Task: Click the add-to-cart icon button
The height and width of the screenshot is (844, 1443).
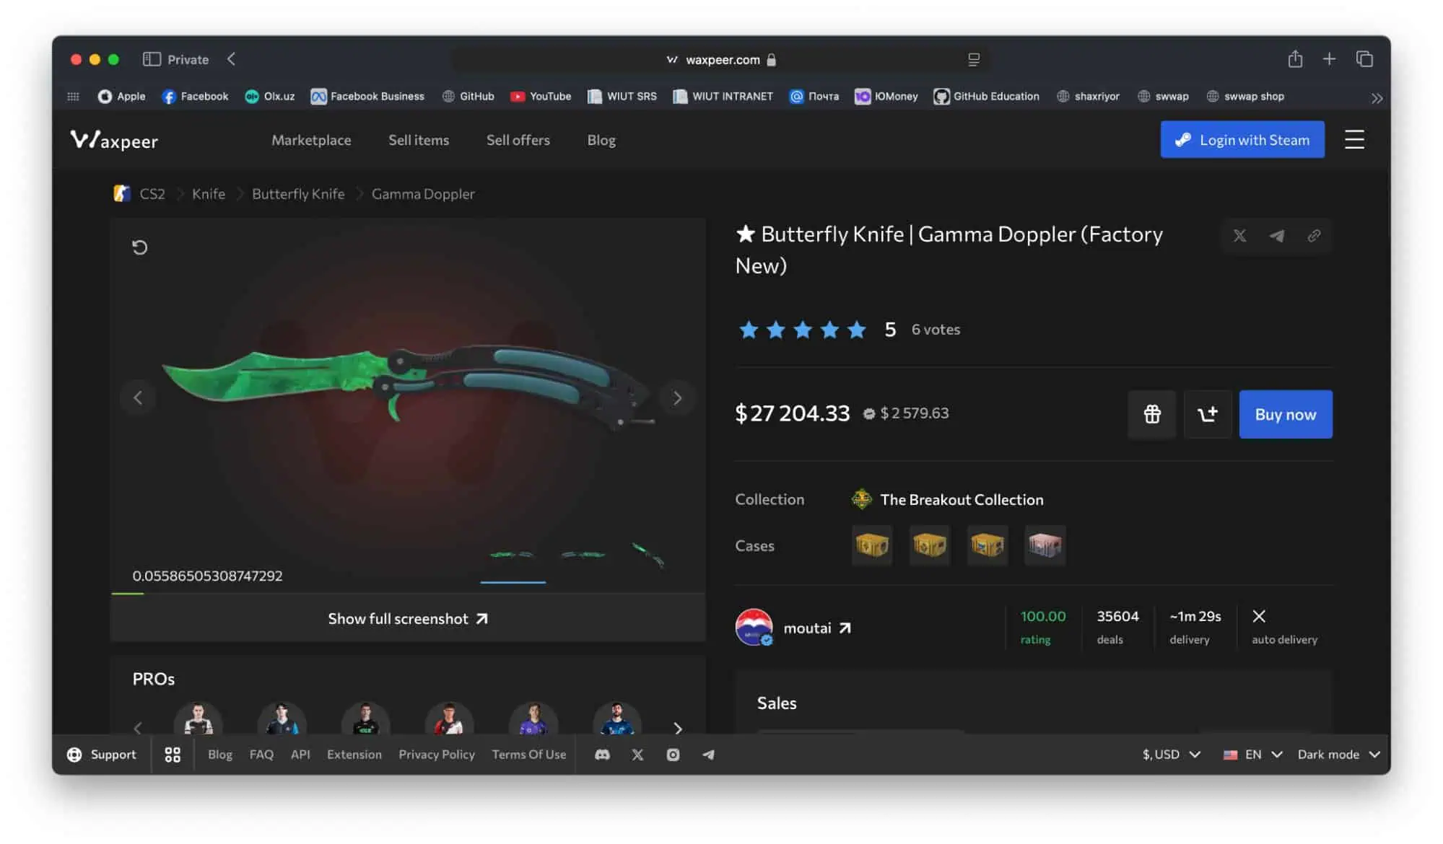Action: click(x=1207, y=414)
